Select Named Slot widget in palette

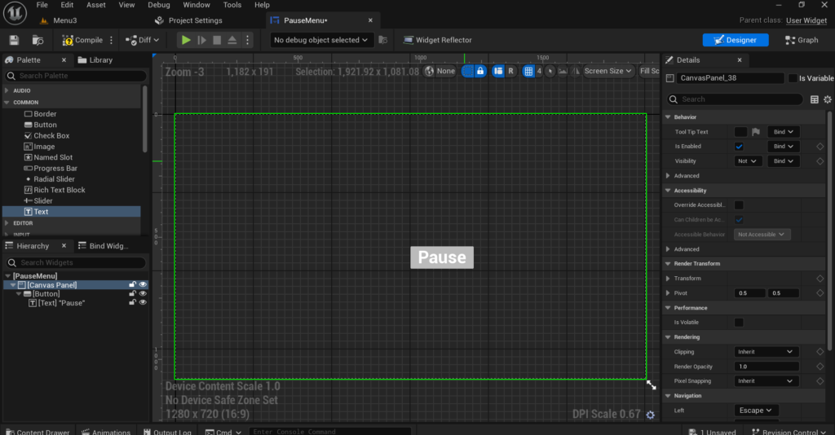coord(48,157)
